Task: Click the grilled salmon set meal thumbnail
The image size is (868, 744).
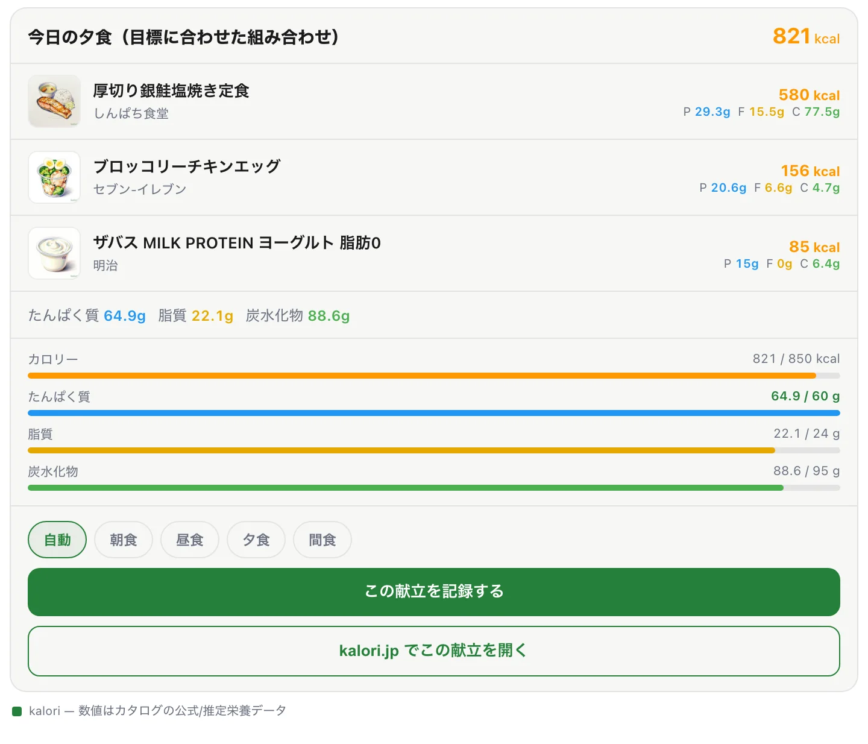Action: (54, 101)
